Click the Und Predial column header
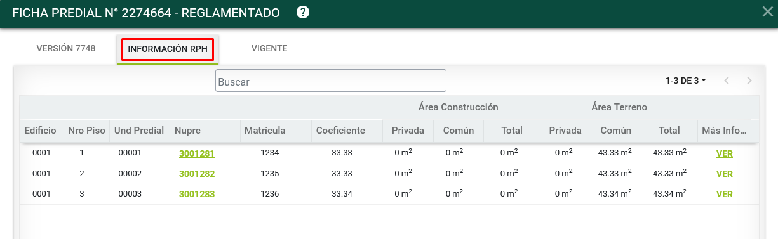The image size is (778, 239). pyautogui.click(x=139, y=131)
